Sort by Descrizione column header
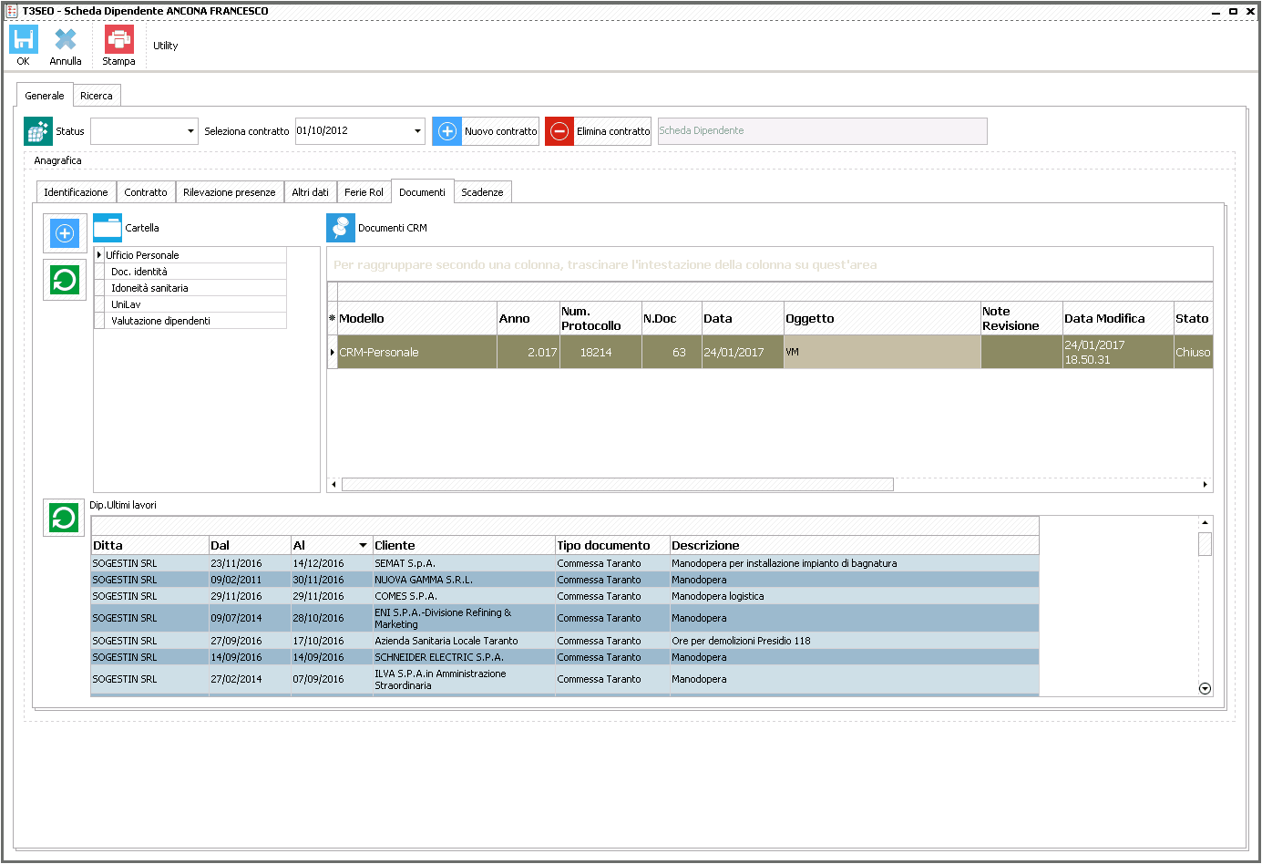1262x864 pixels. [854, 545]
